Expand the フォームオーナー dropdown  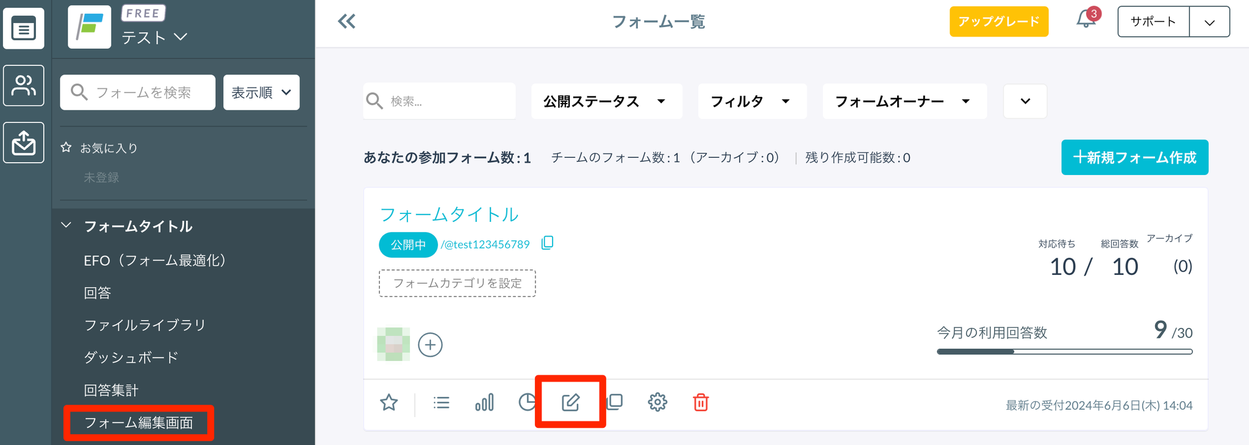(904, 101)
